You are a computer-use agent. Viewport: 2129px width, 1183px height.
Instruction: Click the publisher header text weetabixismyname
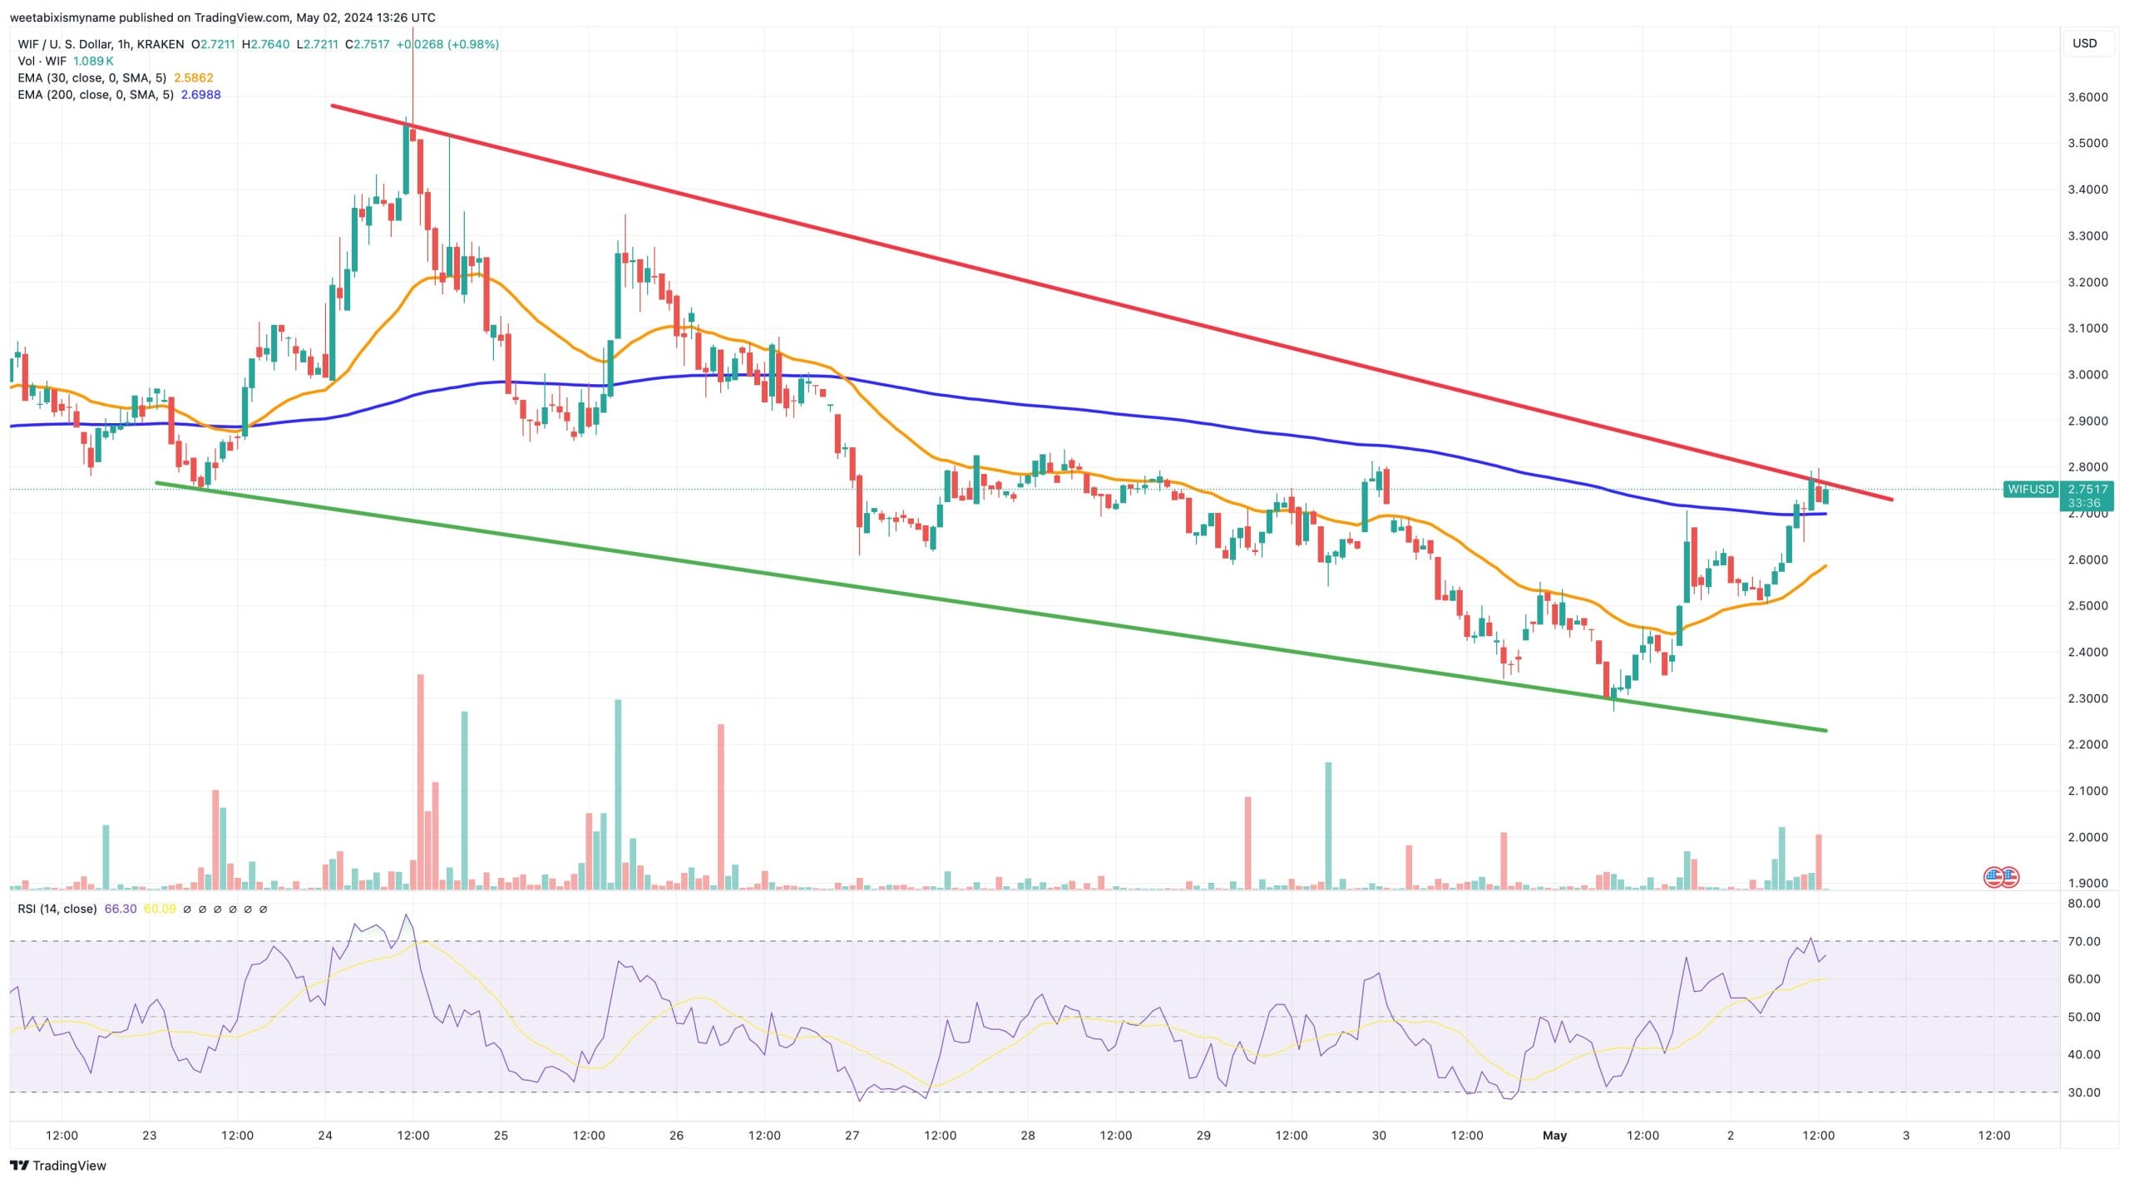click(x=62, y=17)
